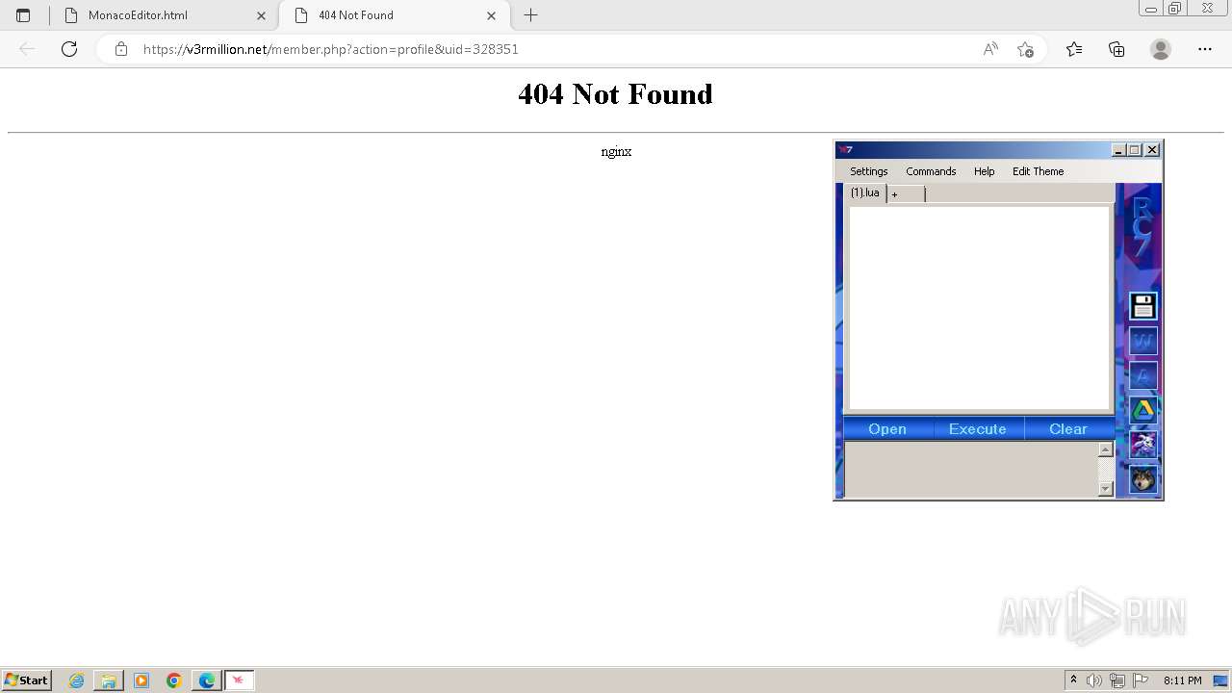Screen dimensions: 1232x693
Task: Open the Google Drive icon in RC7
Action: 1142,410
